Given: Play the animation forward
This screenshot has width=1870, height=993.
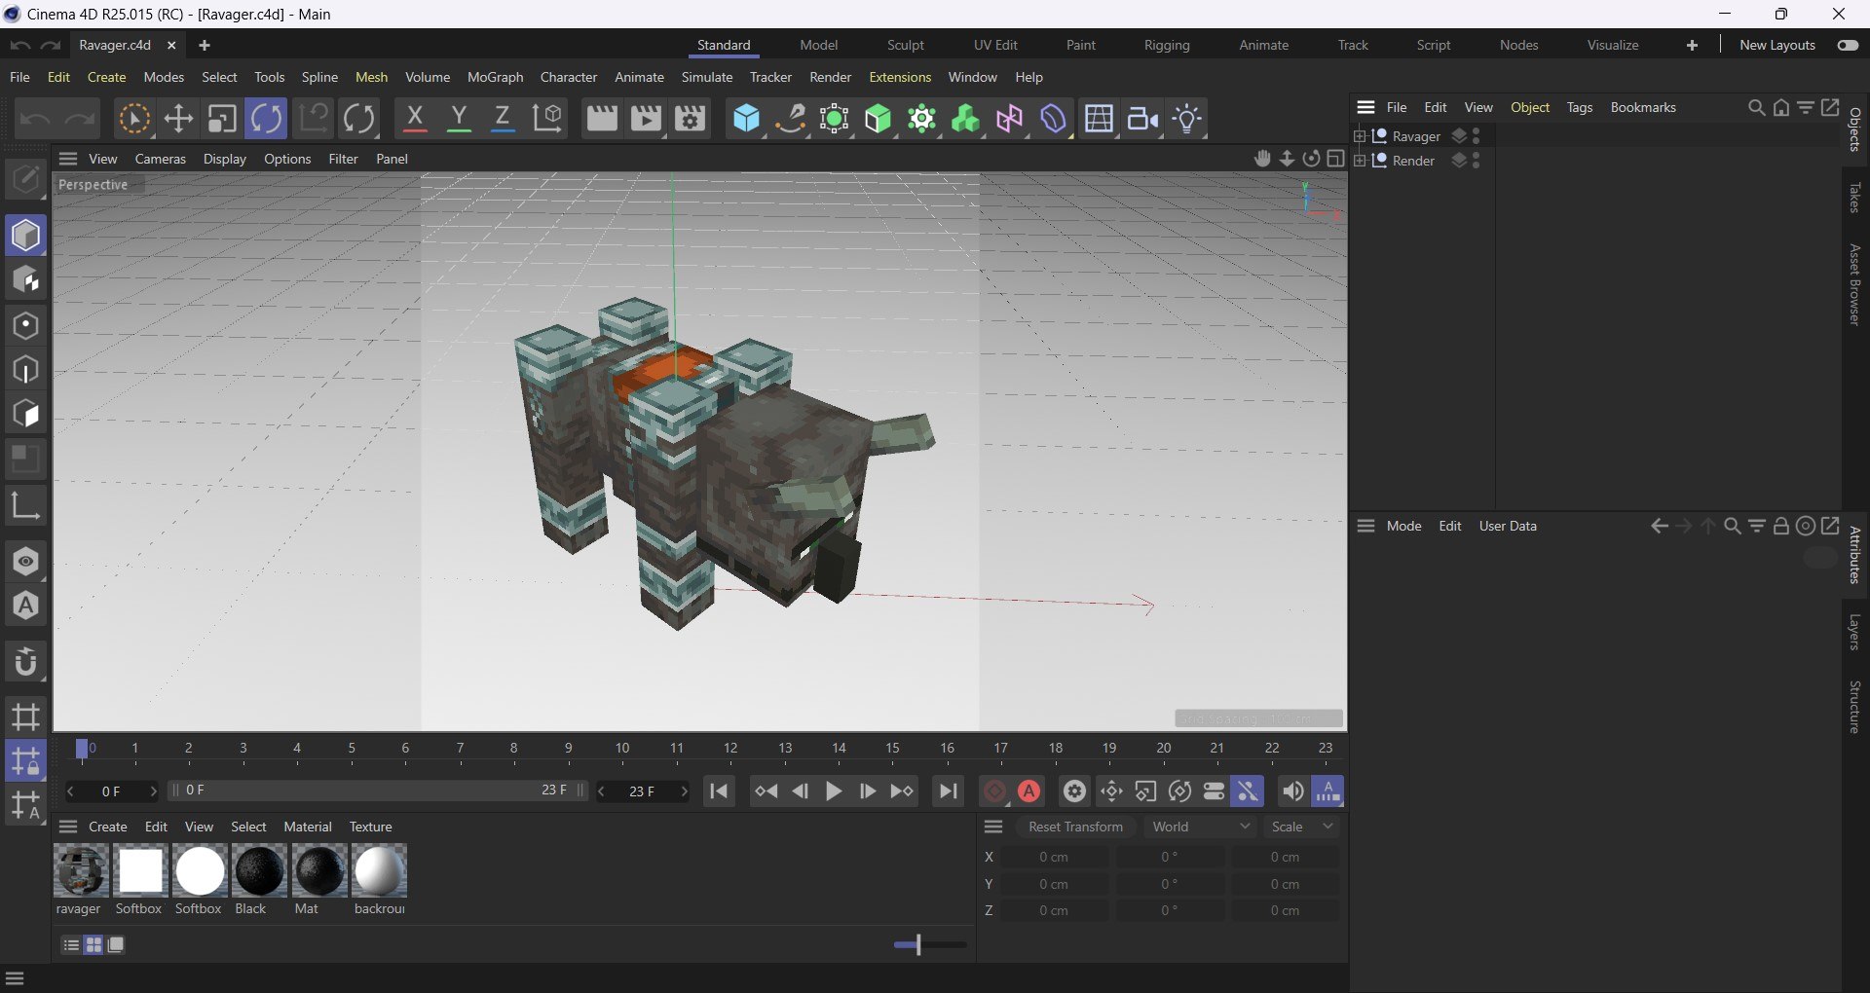Looking at the screenshot, I should click(834, 791).
